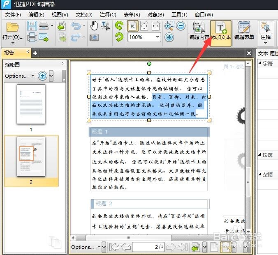Select page 1 thumbnail
278x255 pixels.
coord(31,104)
